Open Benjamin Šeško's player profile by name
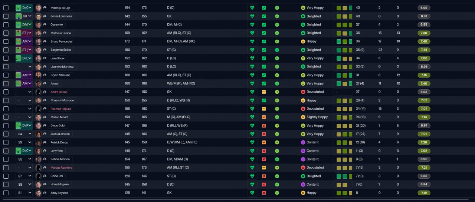Image resolution: width=475 pixels, height=202 pixels. 62,50
